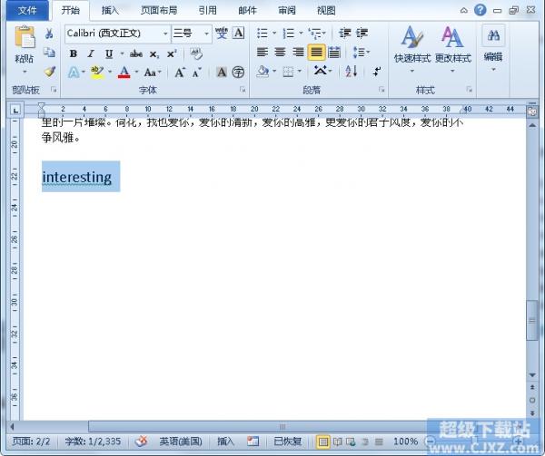This screenshot has height=456, width=545.
Task: Toggle Italic formatting
Action: coord(91,53)
